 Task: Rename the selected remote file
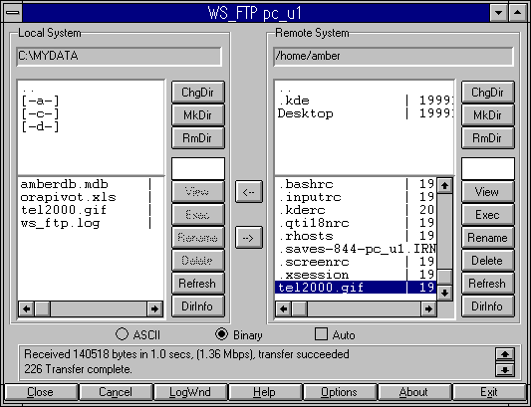[487, 238]
